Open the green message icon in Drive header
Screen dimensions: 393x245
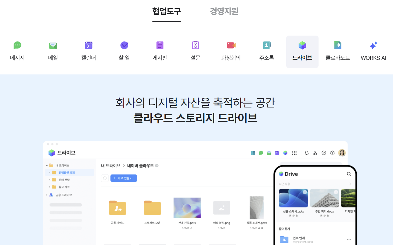(261, 153)
